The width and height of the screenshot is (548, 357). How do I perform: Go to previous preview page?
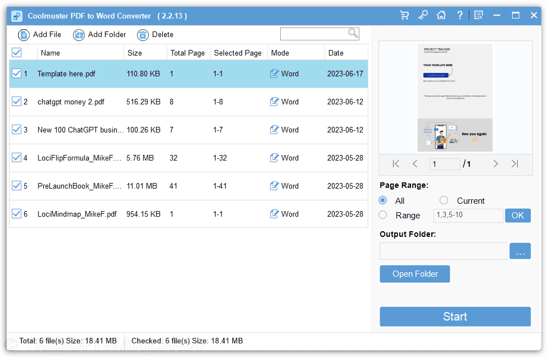click(x=415, y=163)
